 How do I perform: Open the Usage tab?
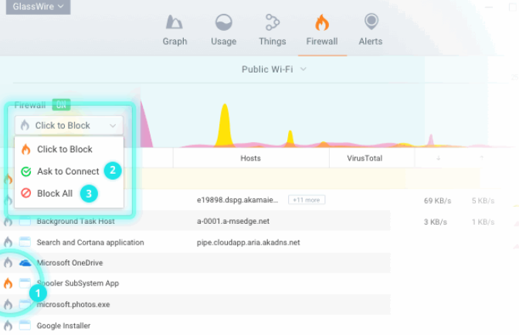224,30
